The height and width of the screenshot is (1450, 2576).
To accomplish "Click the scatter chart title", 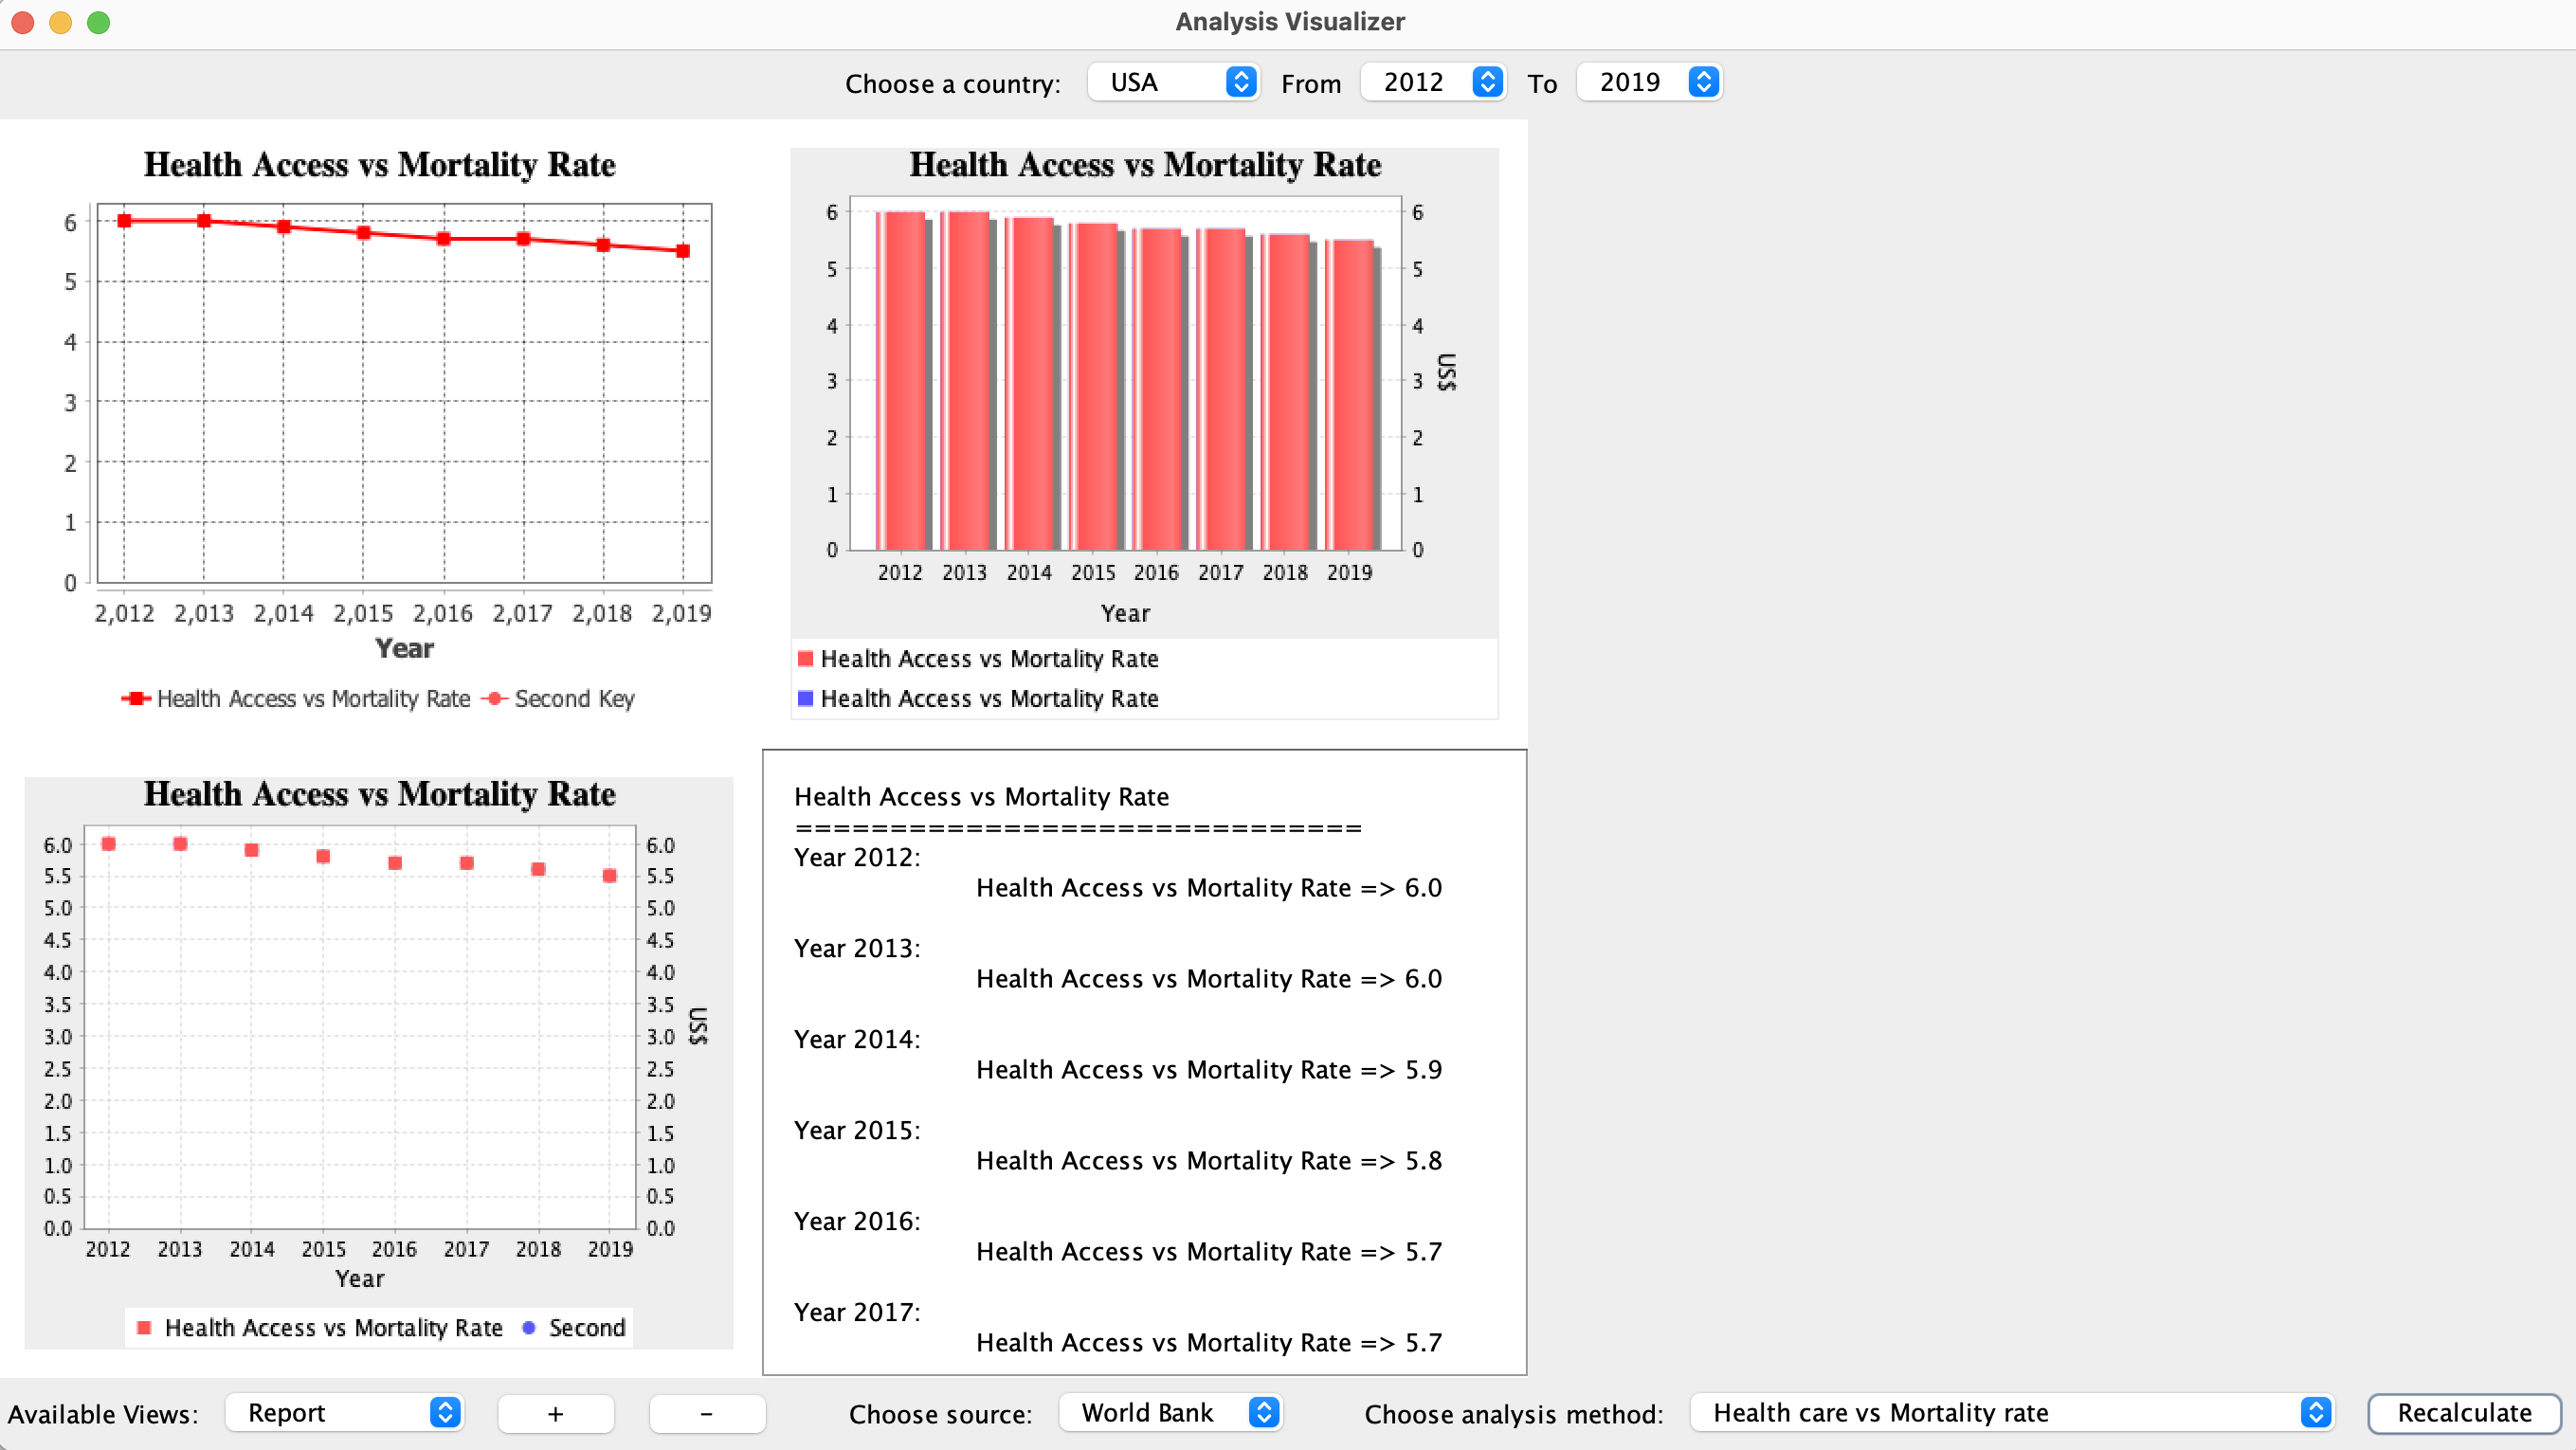I will (379, 793).
